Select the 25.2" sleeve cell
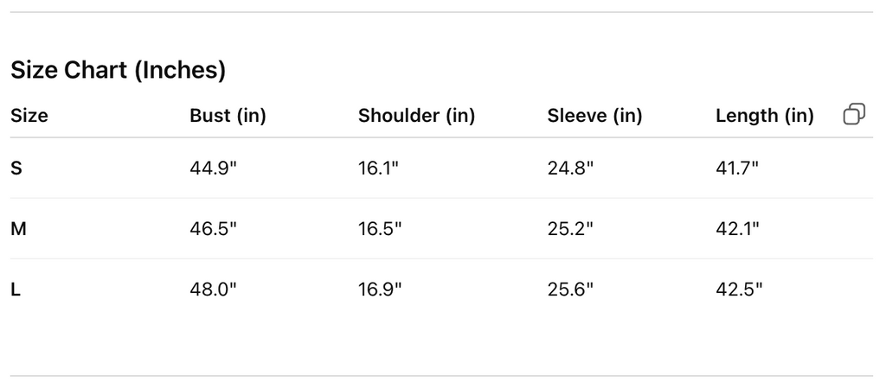Viewport: 886px width, 388px height. tap(570, 229)
